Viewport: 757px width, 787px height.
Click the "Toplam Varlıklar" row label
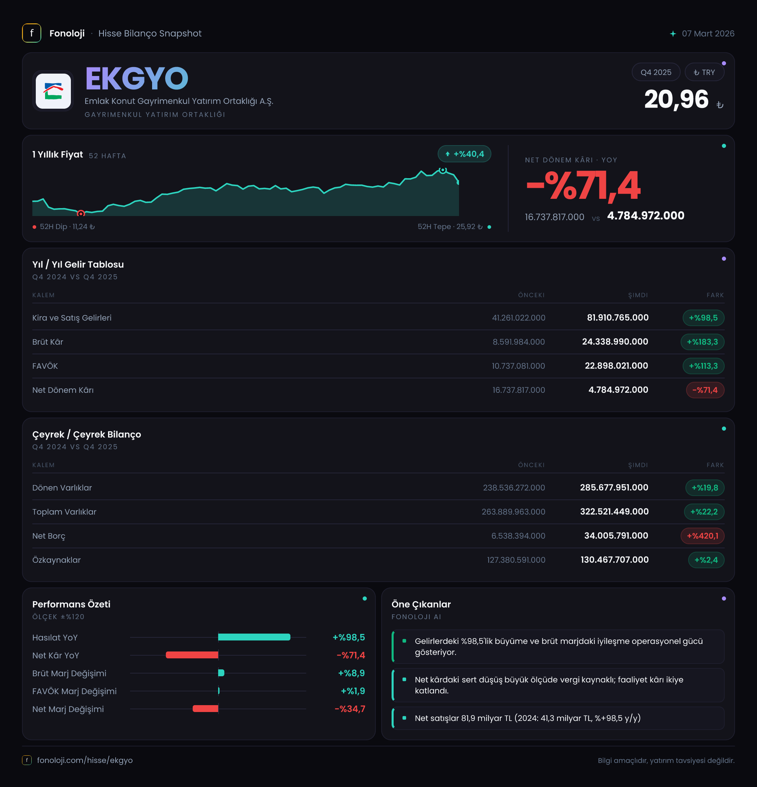click(x=64, y=511)
